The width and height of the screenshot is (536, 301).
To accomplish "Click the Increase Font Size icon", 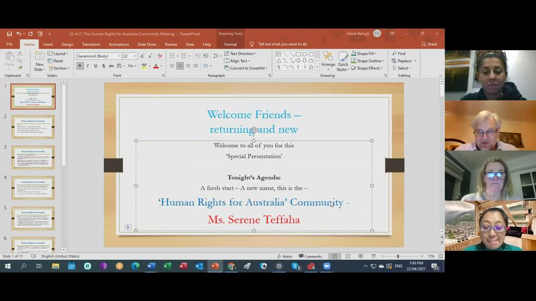I will tap(142, 56).
